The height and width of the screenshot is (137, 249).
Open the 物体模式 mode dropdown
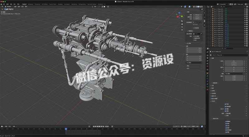[9, 6]
